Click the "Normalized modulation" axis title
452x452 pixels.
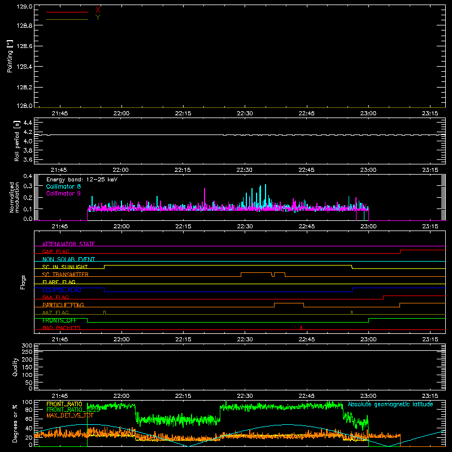point(14,197)
